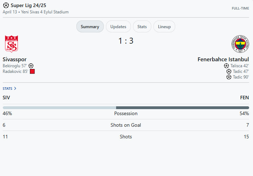Go to the Lineup tab
Image resolution: width=253 pixels, height=176 pixels.
tap(164, 27)
